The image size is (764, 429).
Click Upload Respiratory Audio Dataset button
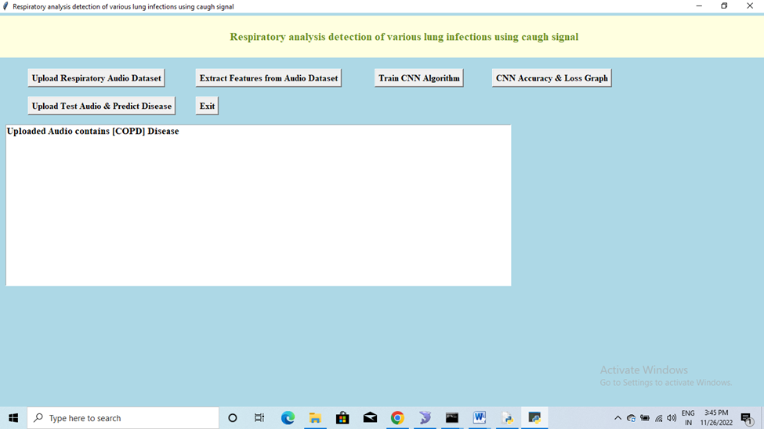click(x=96, y=78)
